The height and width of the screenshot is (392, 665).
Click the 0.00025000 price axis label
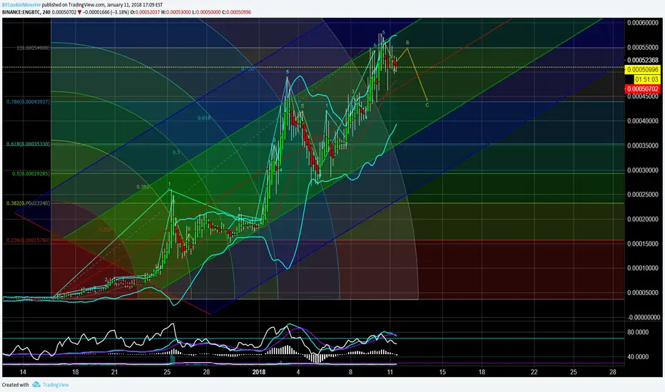point(644,194)
